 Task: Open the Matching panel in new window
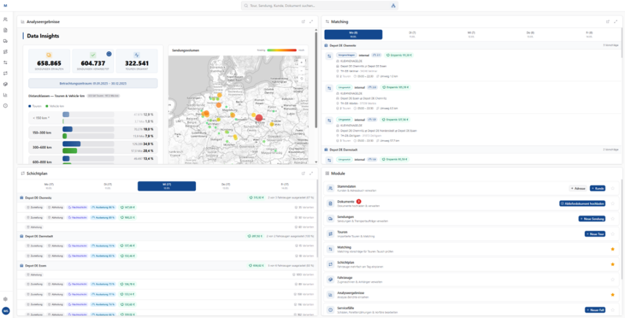pos(608,21)
